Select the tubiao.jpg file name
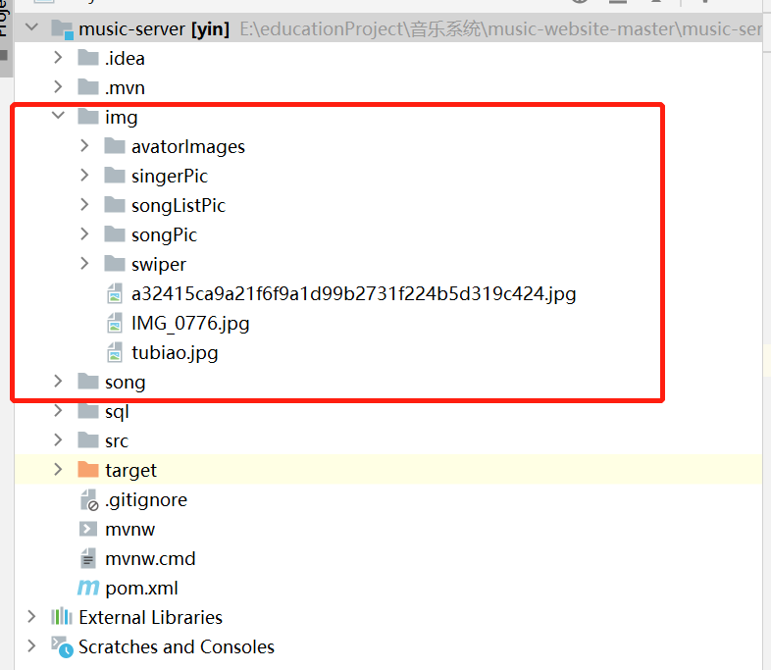The image size is (771, 670). pos(175,353)
